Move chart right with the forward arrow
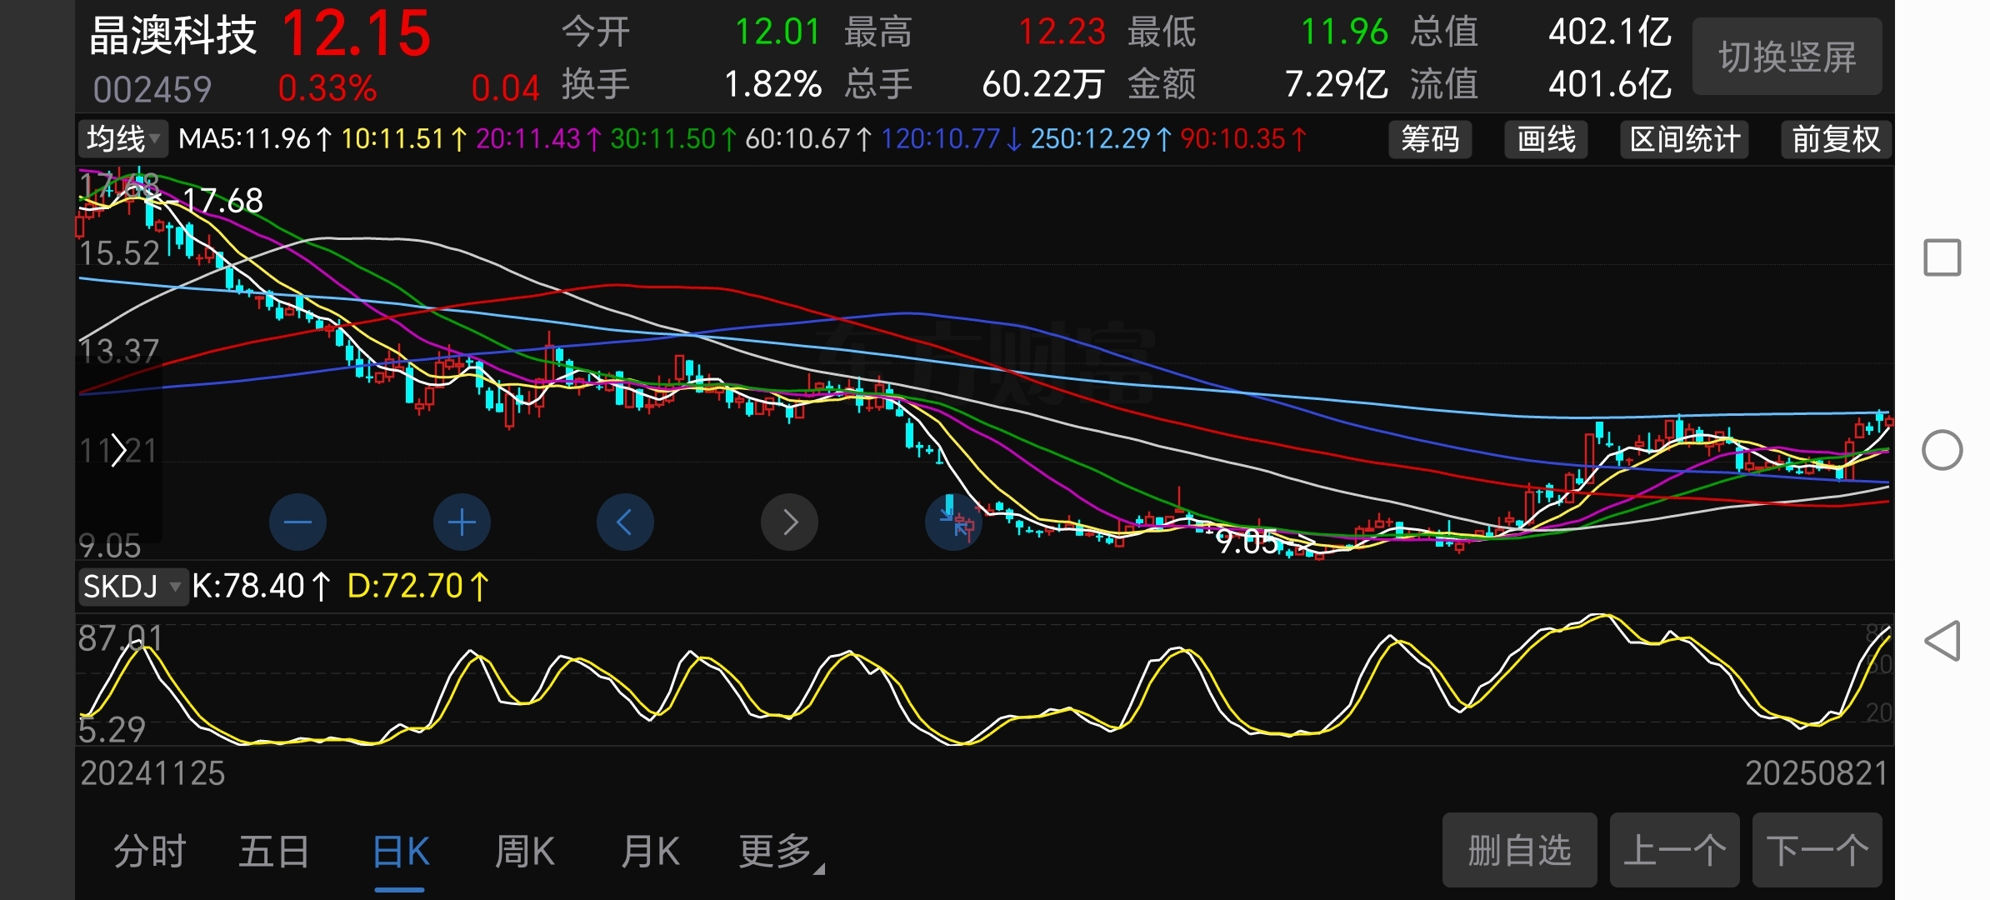Image resolution: width=1990 pixels, height=900 pixels. click(789, 522)
